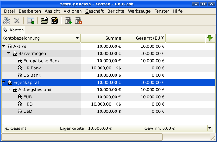Image resolution: width=217 pixels, height=142 pixels.
Task: Click the green arrow column chooser icon
Action: (x=209, y=38)
